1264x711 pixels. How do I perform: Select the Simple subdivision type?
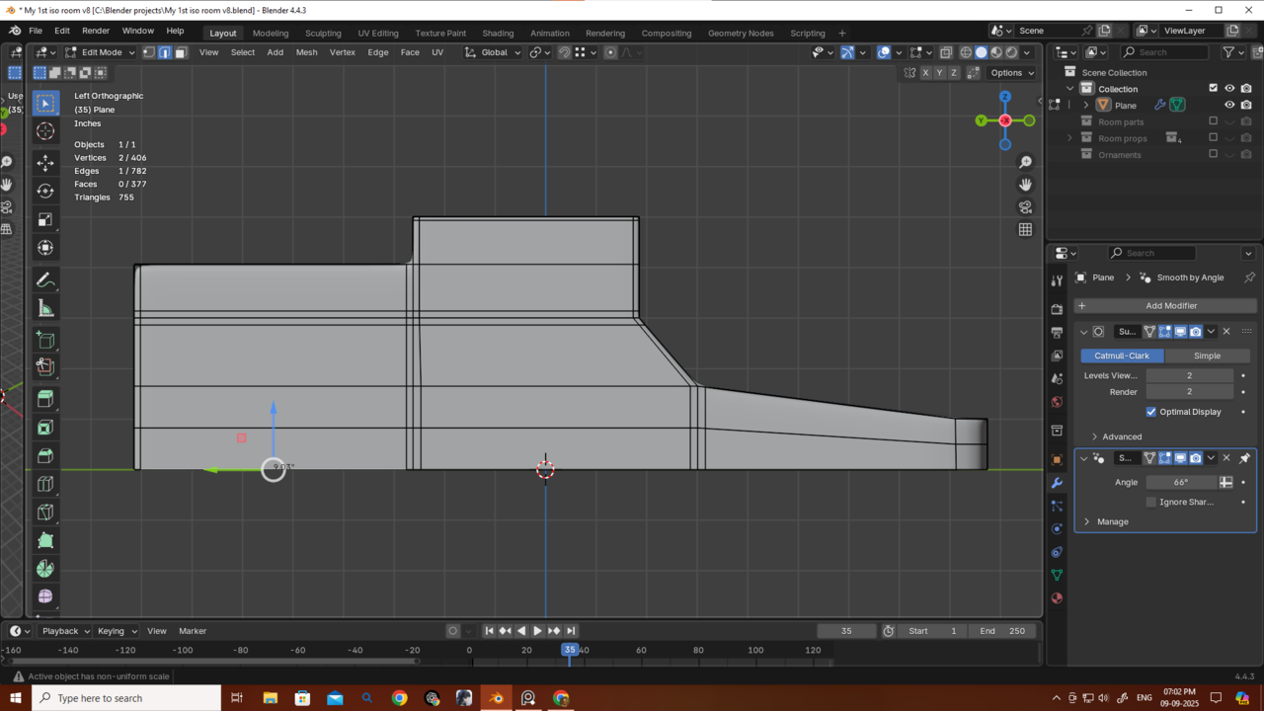click(1207, 355)
